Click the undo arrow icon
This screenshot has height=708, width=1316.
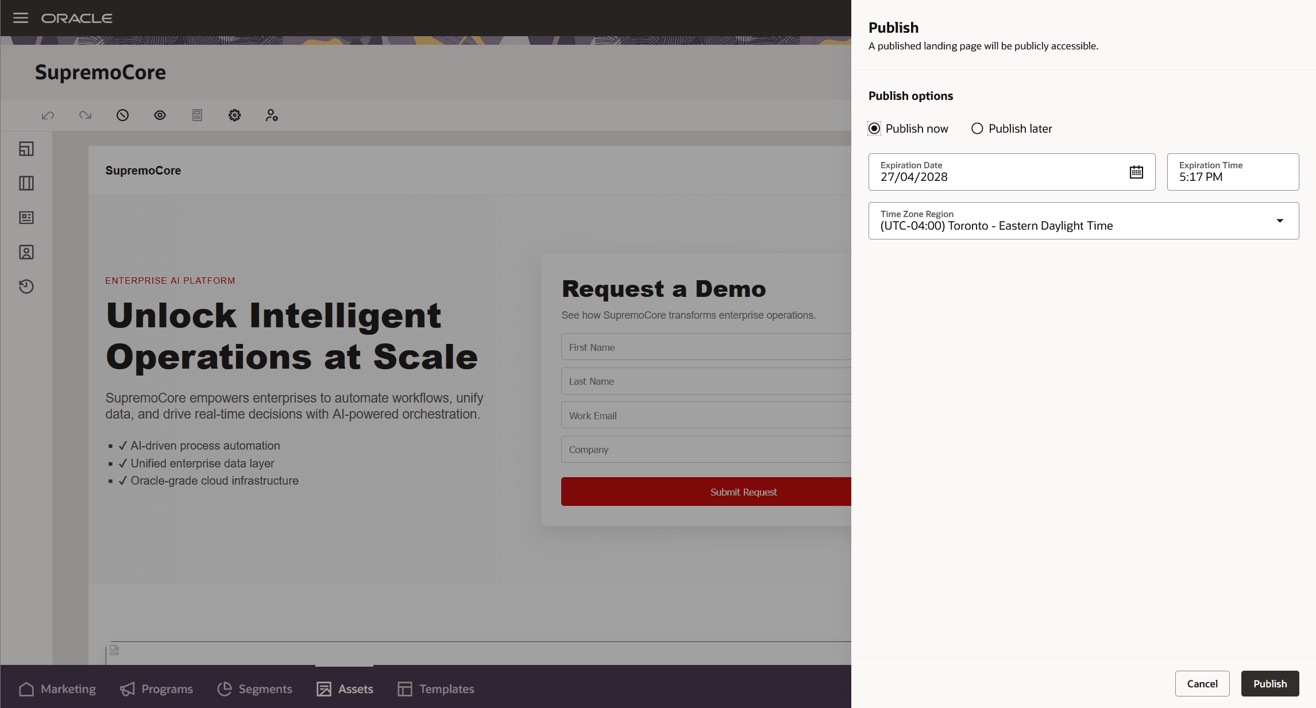(48, 115)
